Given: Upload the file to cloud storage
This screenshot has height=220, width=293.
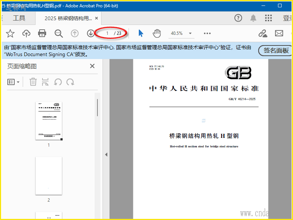Looking at the screenshot, I should tap(26, 33).
